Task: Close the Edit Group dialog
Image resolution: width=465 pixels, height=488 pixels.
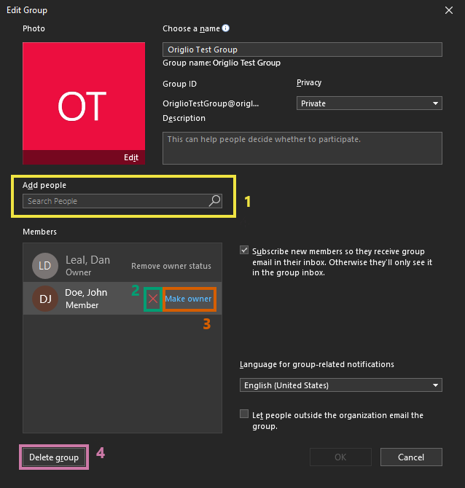Action: coord(449,10)
